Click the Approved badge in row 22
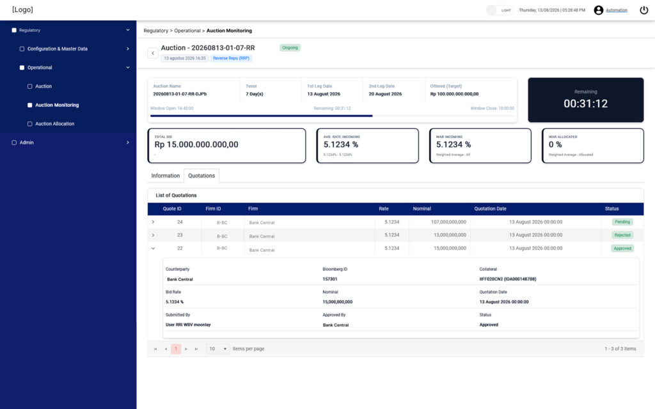This screenshot has width=655, height=409. [x=622, y=249]
